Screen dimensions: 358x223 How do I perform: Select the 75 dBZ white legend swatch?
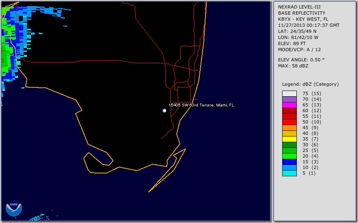pyautogui.click(x=289, y=93)
